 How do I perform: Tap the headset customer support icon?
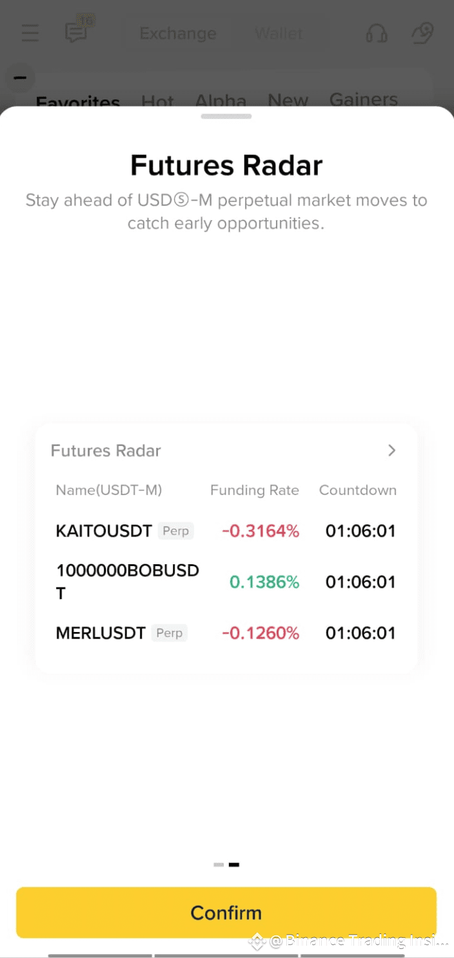point(377,33)
